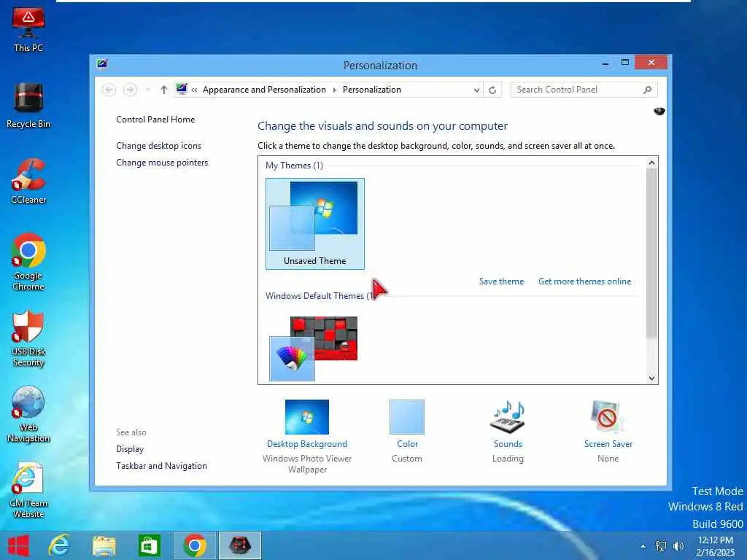Open the Sounds settings
The width and height of the screenshot is (747, 560).
coord(508,424)
